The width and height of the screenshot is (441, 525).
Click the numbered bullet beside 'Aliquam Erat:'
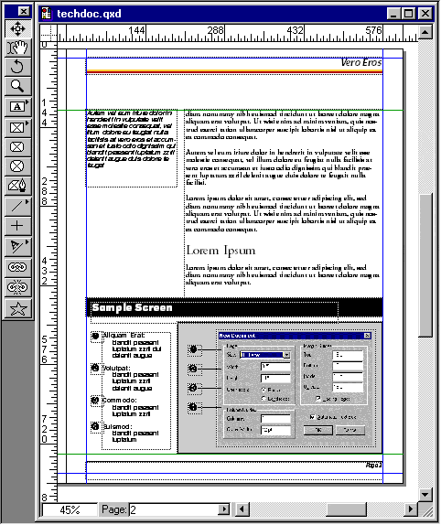click(x=95, y=336)
